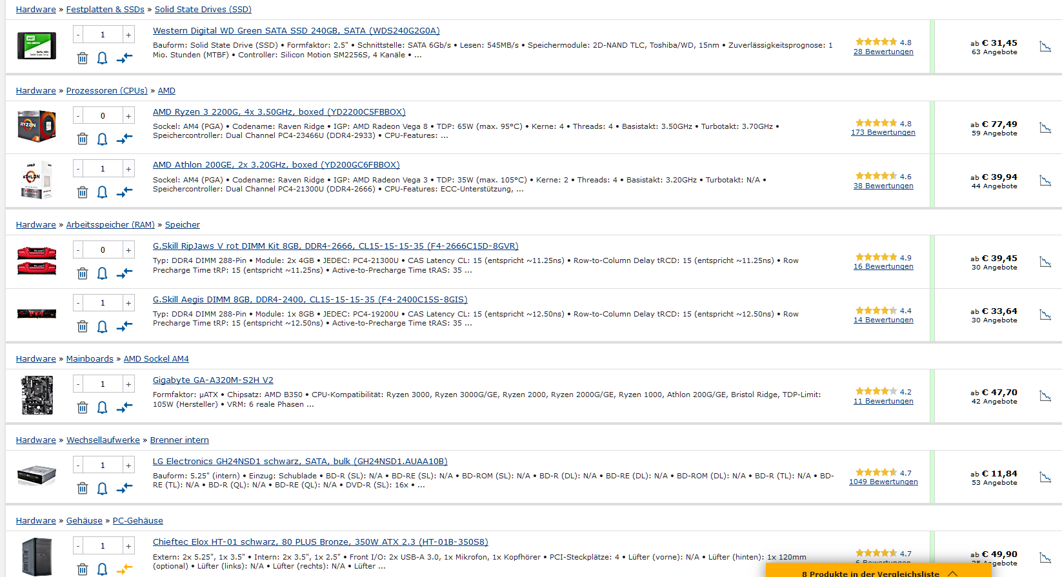Click swap arrows for Gigabyte GA-A320M-S2H
Screen dimensions: 1062x577
point(125,407)
